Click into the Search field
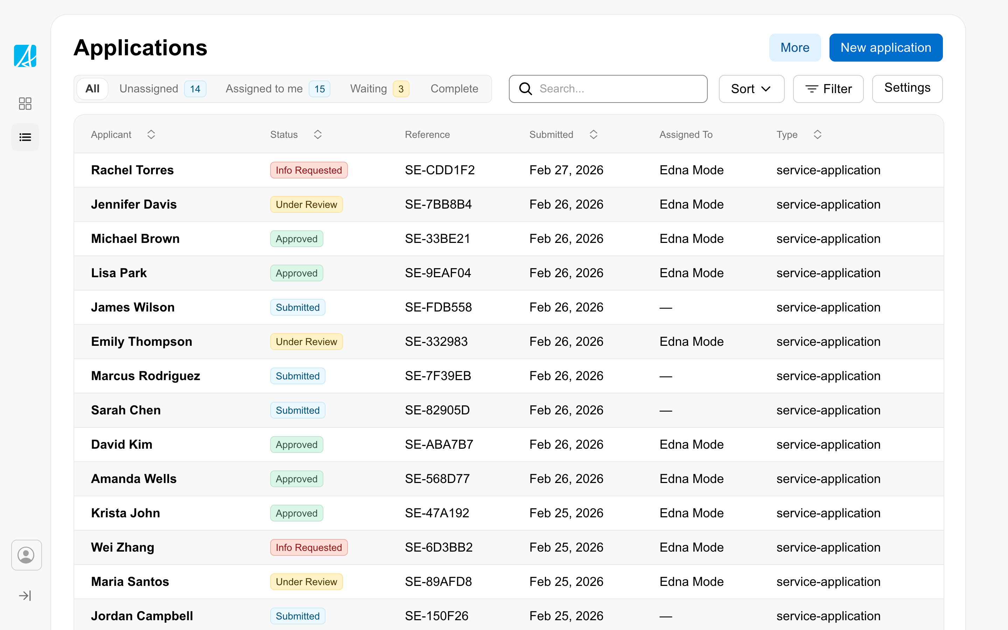Image resolution: width=1008 pixels, height=630 pixels. [616, 89]
